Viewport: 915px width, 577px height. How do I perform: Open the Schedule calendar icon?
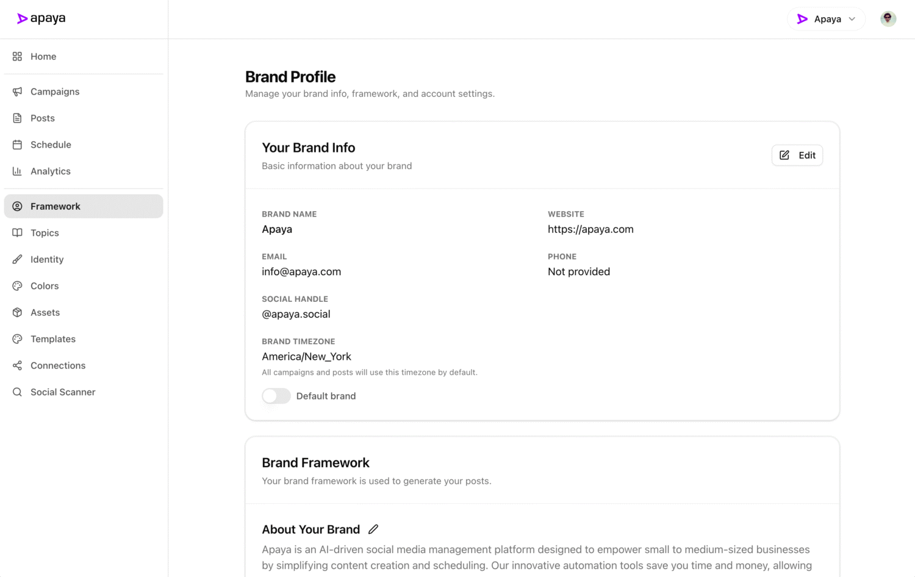point(18,145)
